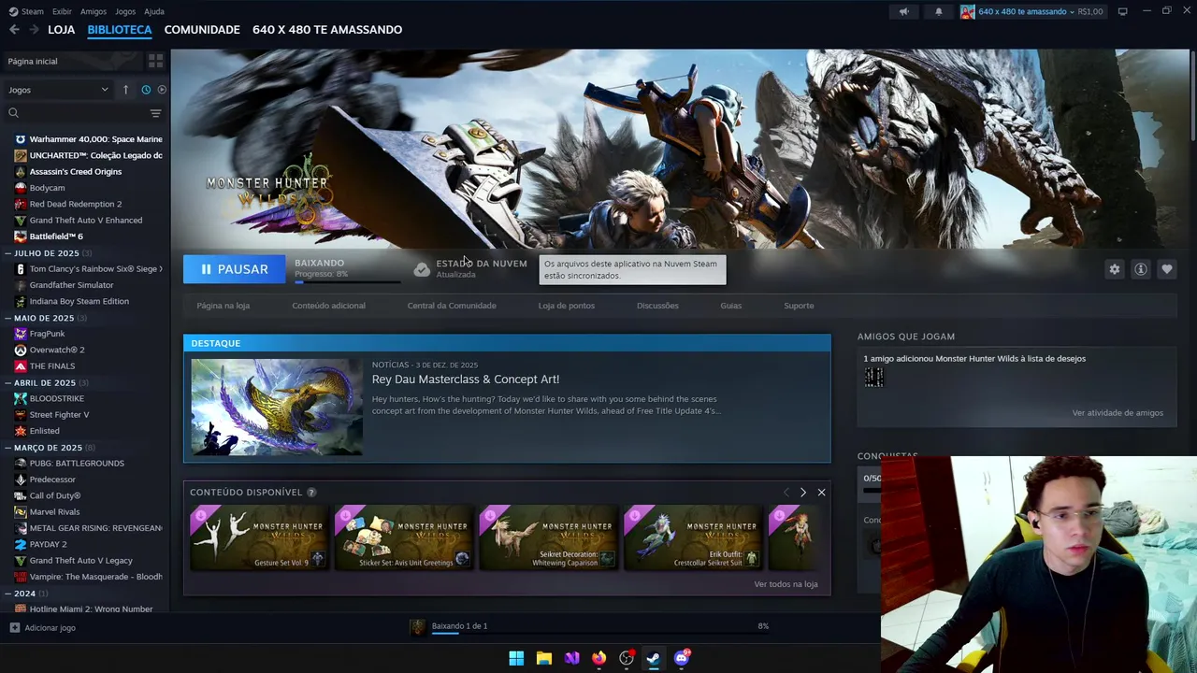Viewport: 1197px width, 673px height.
Task: Click friend avatar in Amigos que jogam
Action: pos(873,377)
